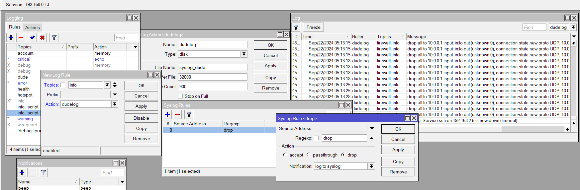Maximize the Notifications window
The width and height of the screenshot is (580, 190).
(x=116, y=163)
